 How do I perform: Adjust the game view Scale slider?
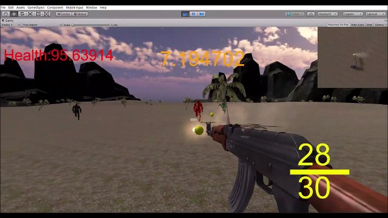(x=92, y=25)
